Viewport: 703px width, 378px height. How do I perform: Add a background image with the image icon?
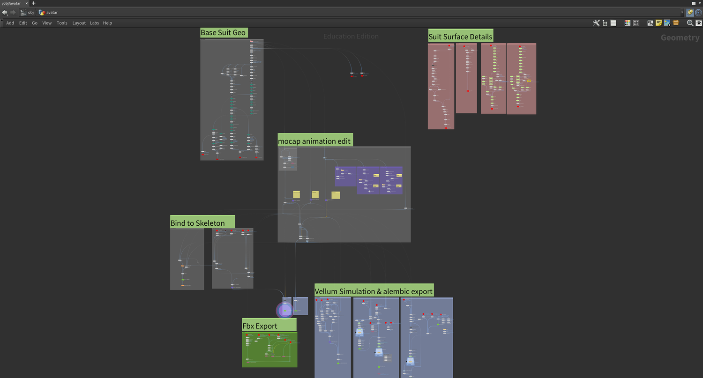667,22
